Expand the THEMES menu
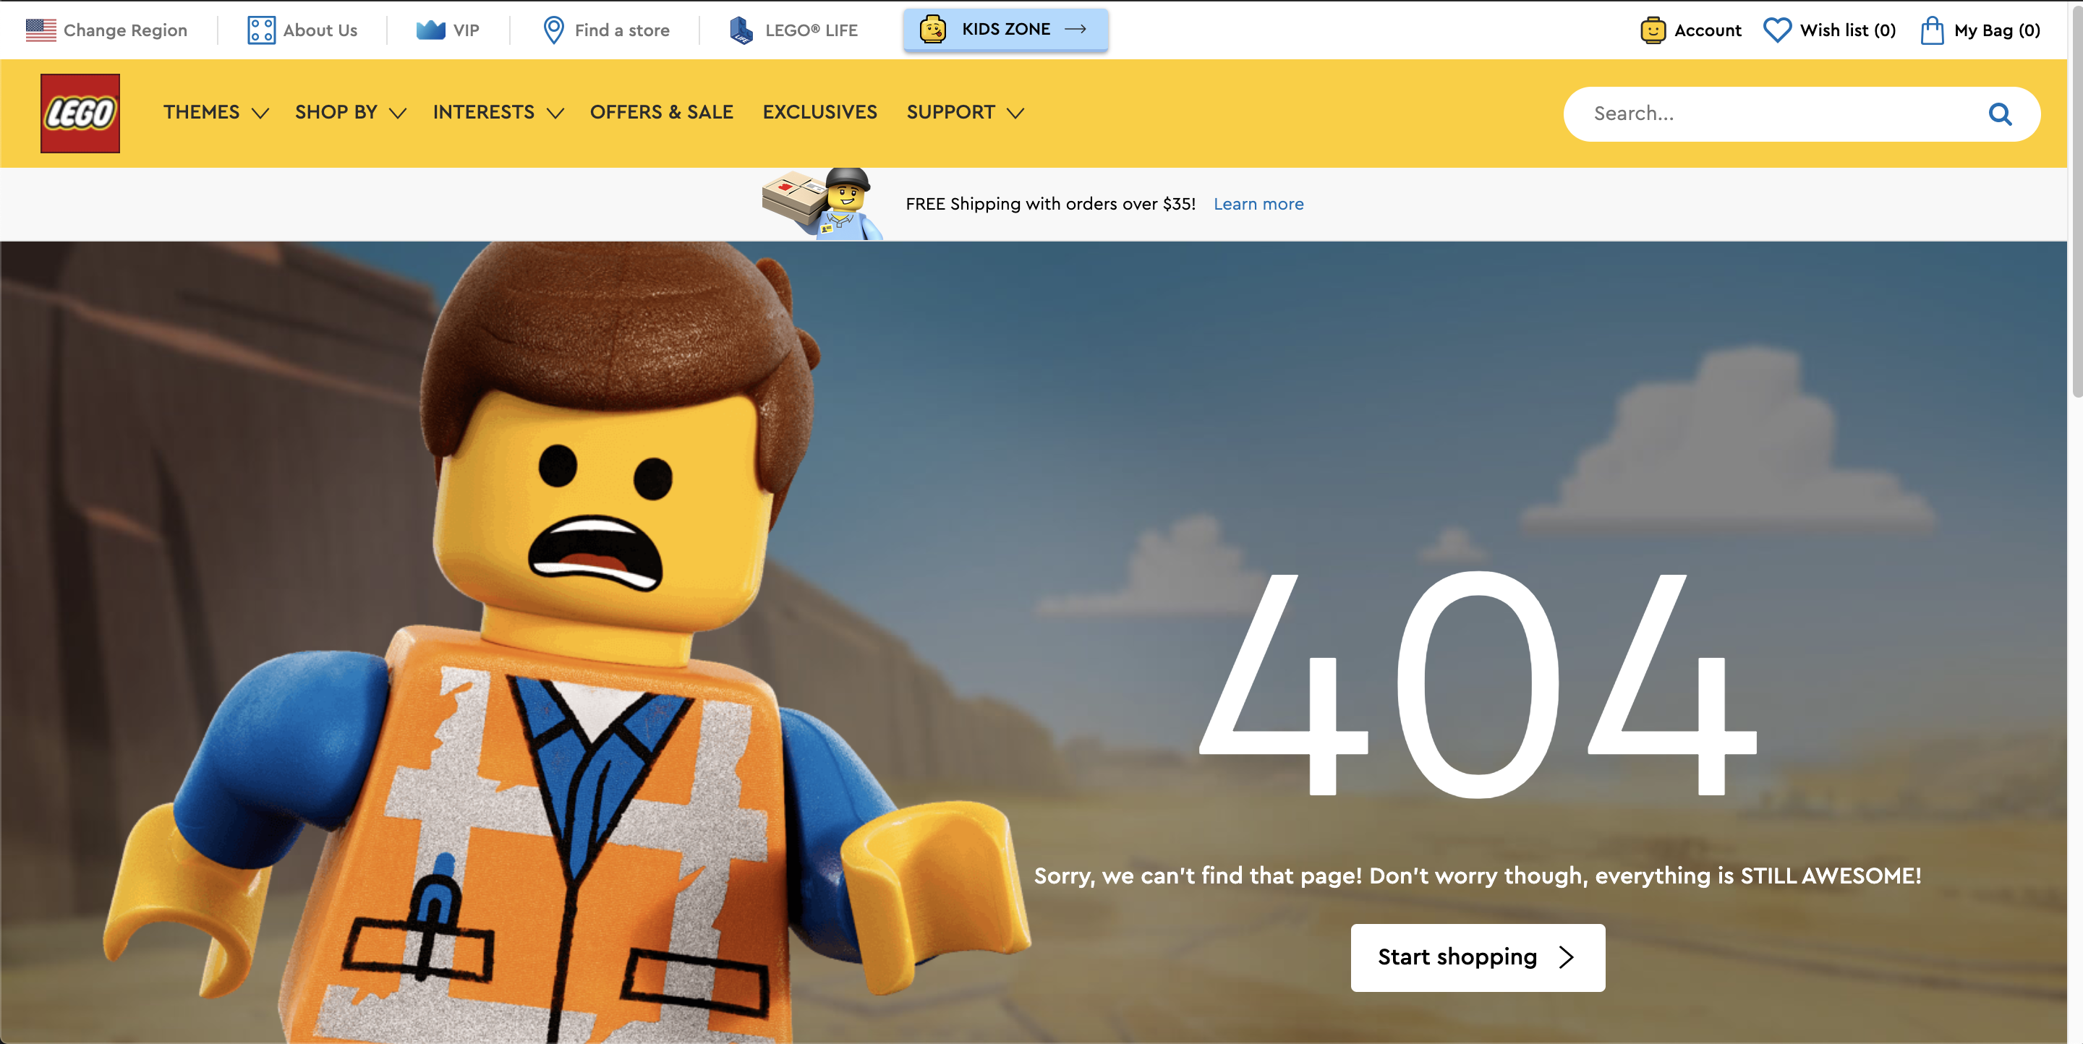2083x1044 pixels. pos(215,112)
